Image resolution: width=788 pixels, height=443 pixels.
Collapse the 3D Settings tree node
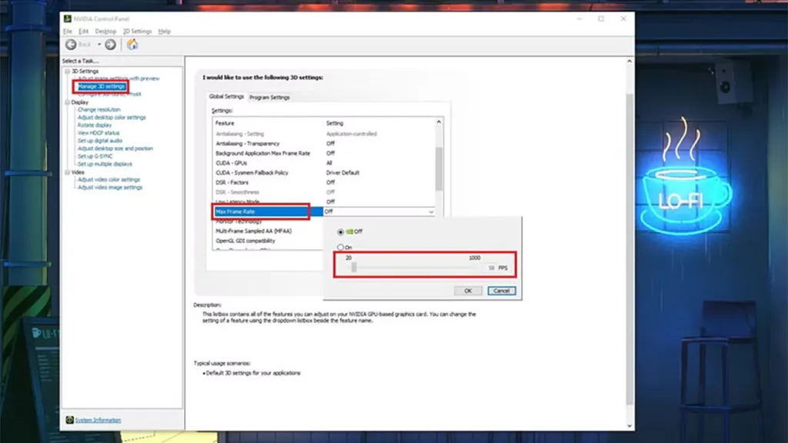[68, 72]
